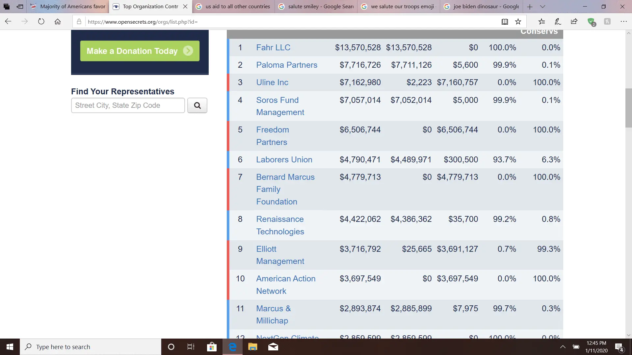Click the page's vertical scrollbar thumb
The height and width of the screenshot is (355, 632).
[628, 108]
